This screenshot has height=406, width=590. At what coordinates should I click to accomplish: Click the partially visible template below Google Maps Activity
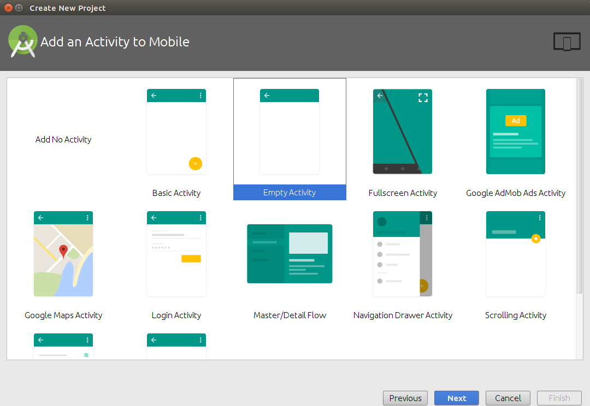coord(63,347)
